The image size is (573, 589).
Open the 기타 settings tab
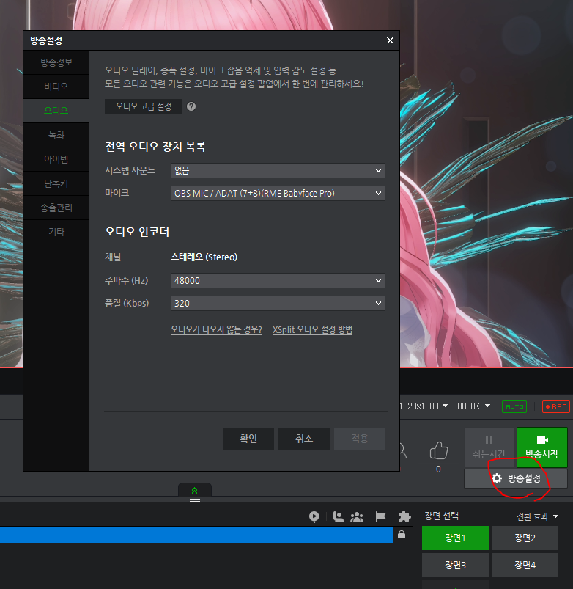[56, 232]
